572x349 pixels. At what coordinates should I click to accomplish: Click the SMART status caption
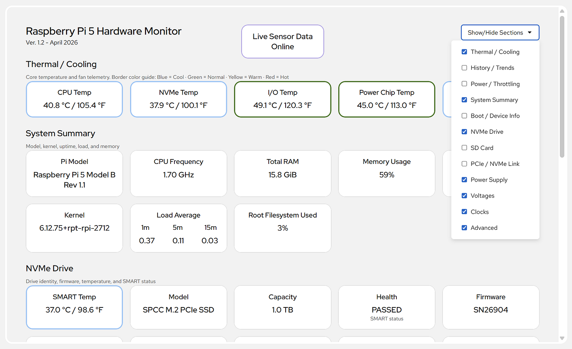coord(387,319)
